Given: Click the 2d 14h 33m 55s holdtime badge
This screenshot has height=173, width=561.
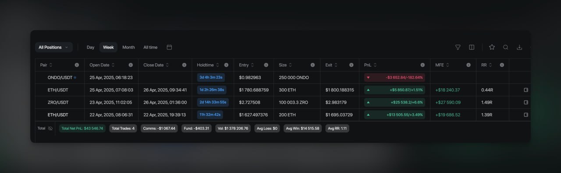Looking at the screenshot, I should 213,102.
